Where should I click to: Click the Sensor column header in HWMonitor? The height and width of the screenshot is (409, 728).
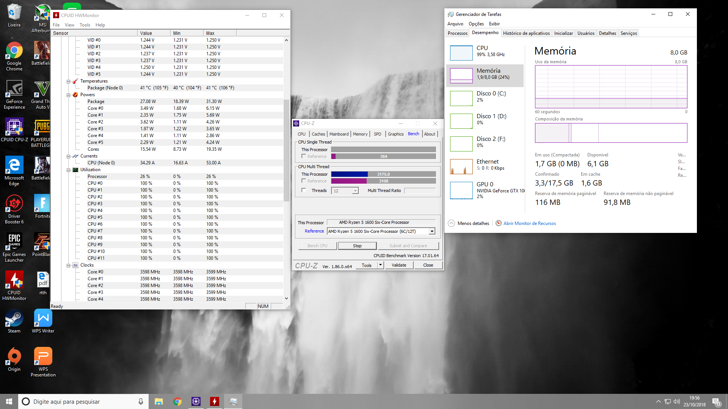tap(94, 33)
